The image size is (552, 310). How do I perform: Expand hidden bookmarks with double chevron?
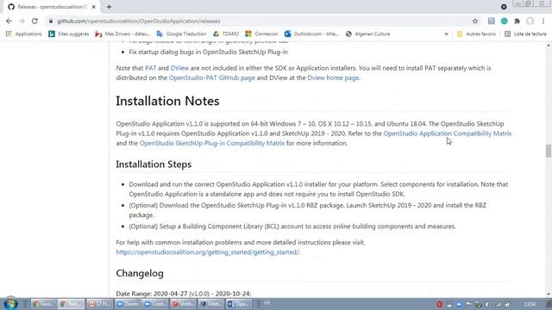coord(446,34)
